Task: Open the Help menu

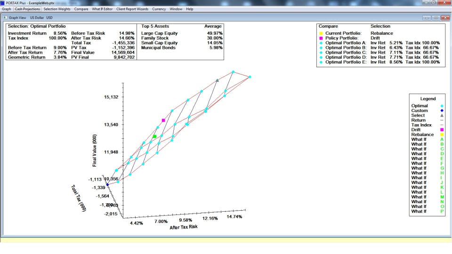Action: tap(189, 9)
